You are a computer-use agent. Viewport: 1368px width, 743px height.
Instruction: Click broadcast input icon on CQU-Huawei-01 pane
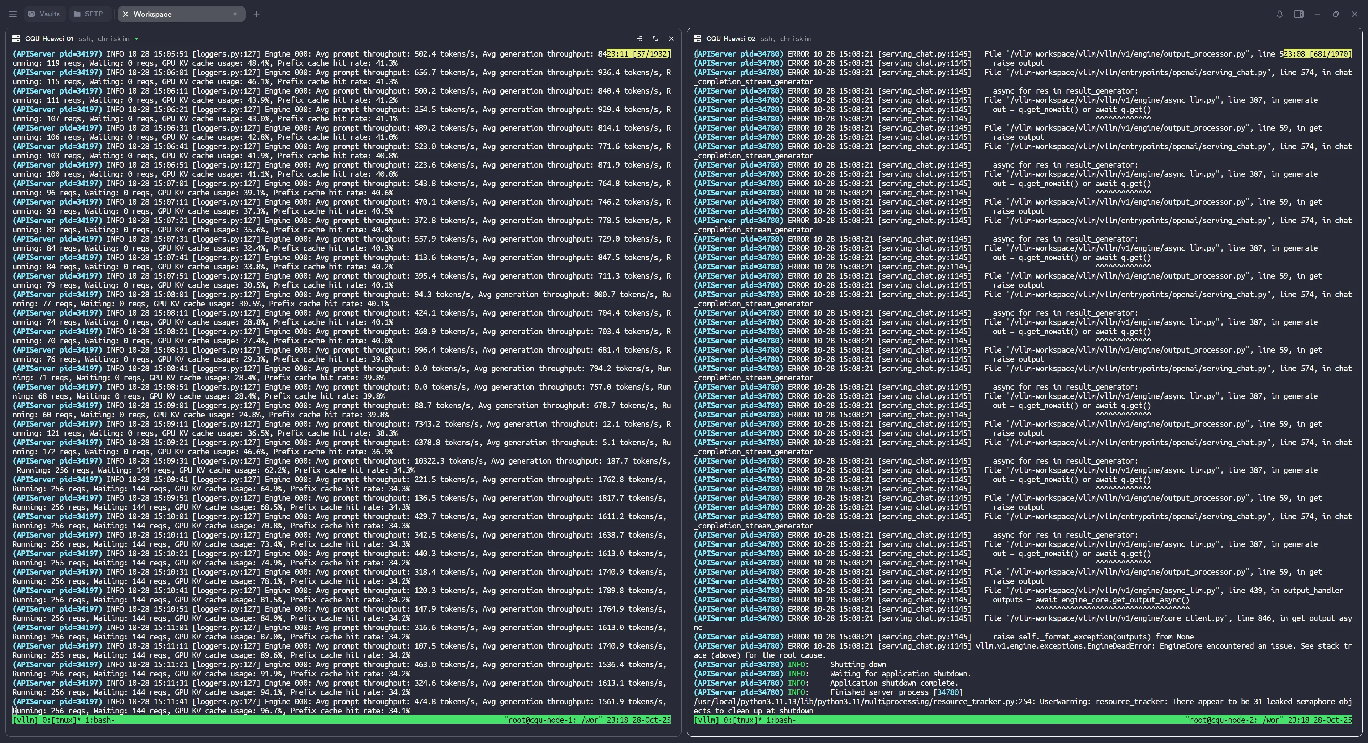click(639, 39)
